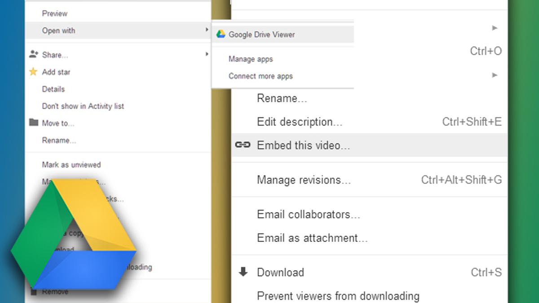Click the Embed this video link icon
The image size is (539, 303).
243,145
